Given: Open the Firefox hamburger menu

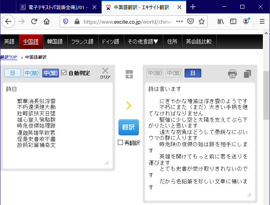Looking at the screenshot, I should coord(262,21).
